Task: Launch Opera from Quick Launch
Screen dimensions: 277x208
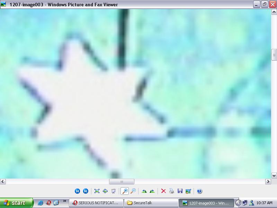Action: tap(48, 203)
